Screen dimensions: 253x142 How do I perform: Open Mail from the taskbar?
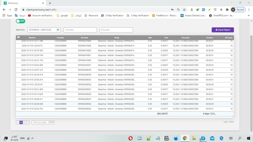212,138
